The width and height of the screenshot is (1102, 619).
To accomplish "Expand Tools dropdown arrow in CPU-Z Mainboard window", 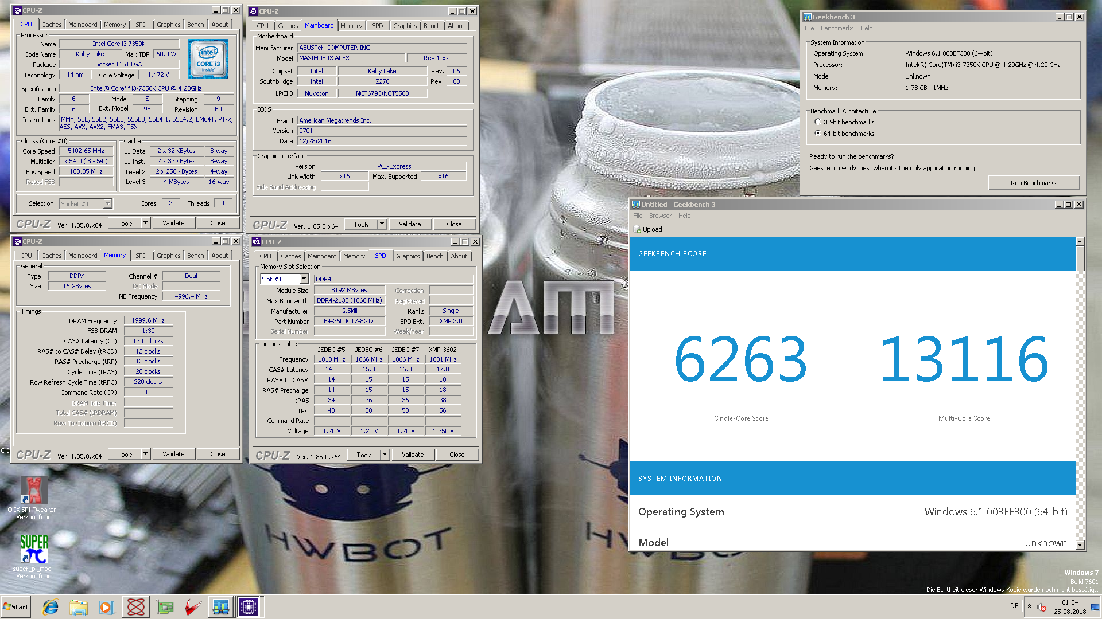I will (x=382, y=224).
